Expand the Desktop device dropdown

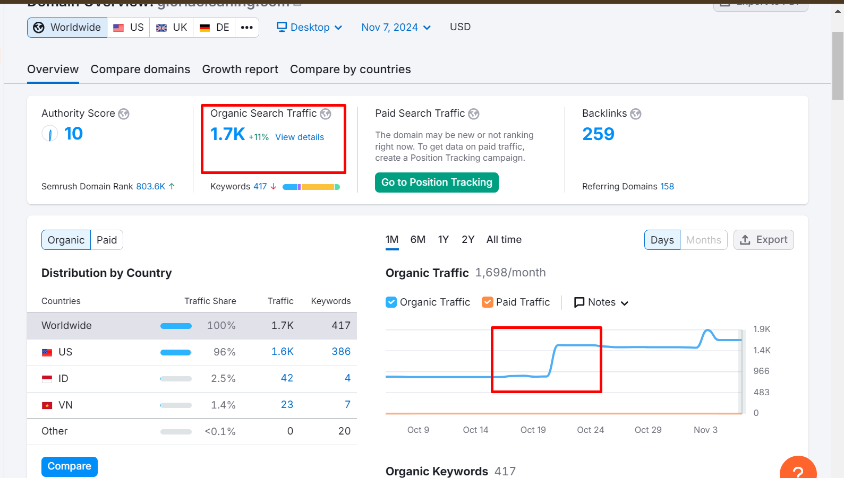tap(310, 28)
